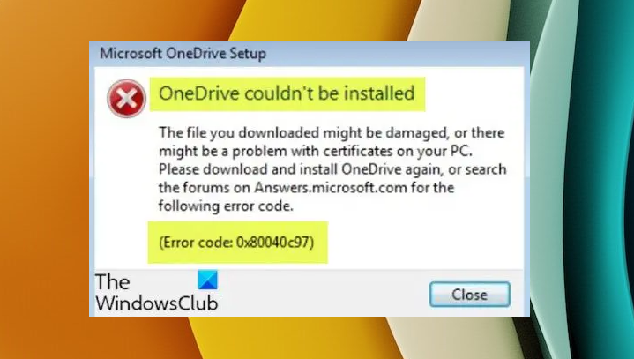Click the blue TheWindowsClub logo icon
This screenshot has height=359, width=634.
(x=208, y=280)
